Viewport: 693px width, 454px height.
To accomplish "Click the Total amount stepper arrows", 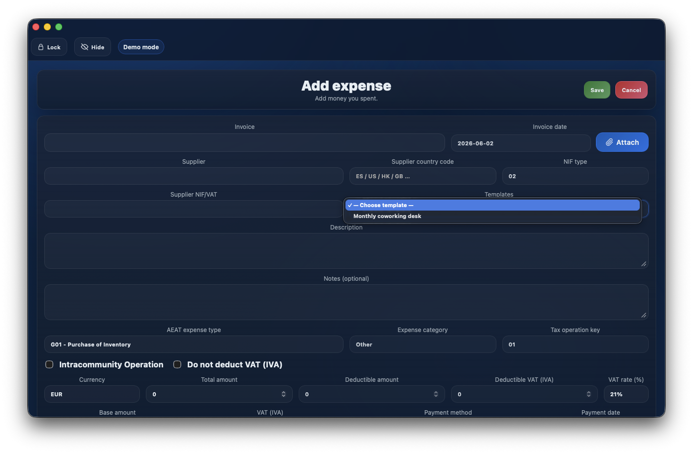I will (x=284, y=394).
